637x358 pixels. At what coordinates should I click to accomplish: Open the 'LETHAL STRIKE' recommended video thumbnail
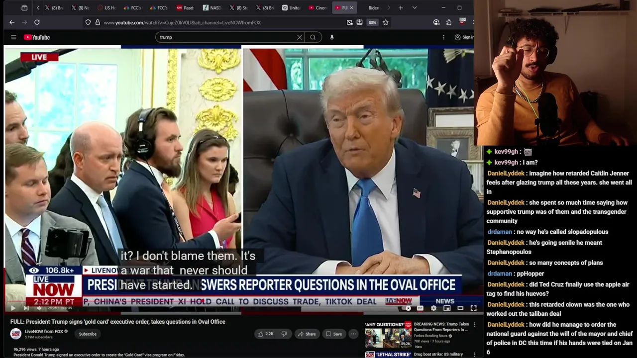pyautogui.click(x=388, y=355)
